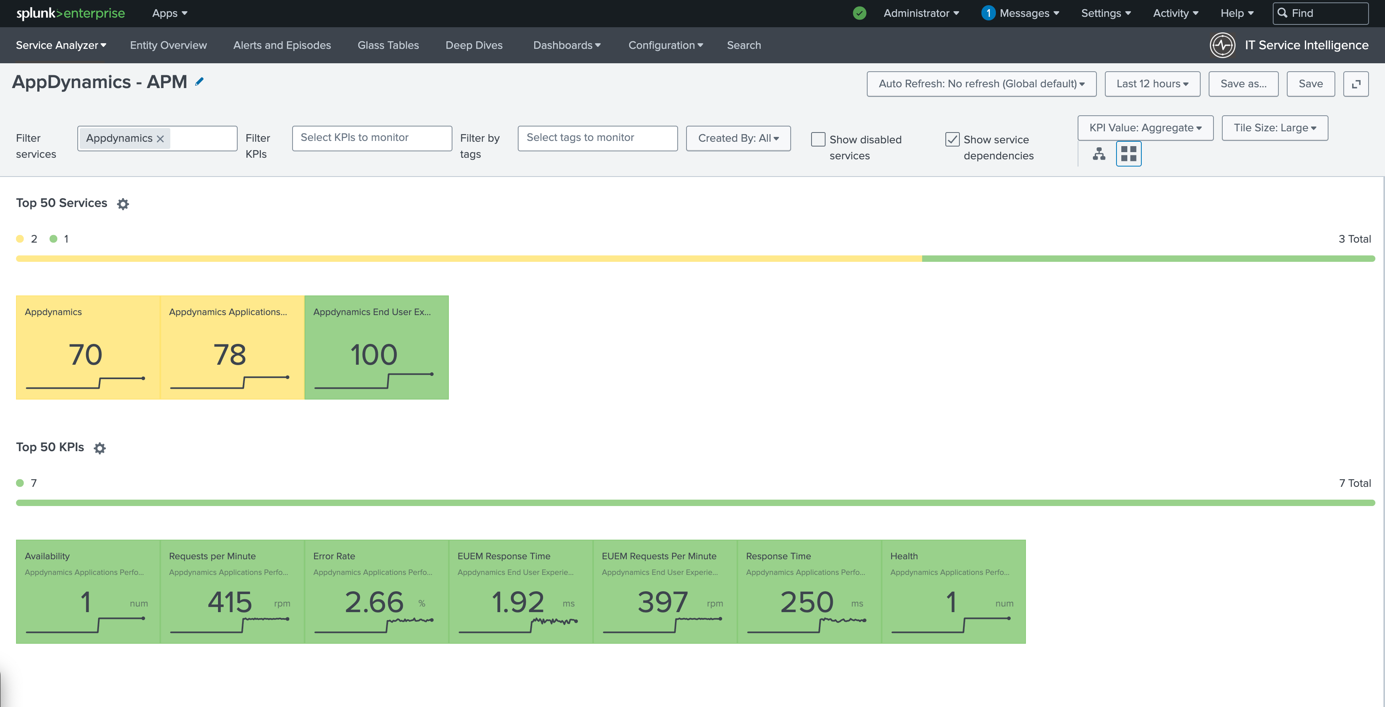The width and height of the screenshot is (1385, 707).
Task: Click the 7 Total KPIs label
Action: [x=1355, y=483]
